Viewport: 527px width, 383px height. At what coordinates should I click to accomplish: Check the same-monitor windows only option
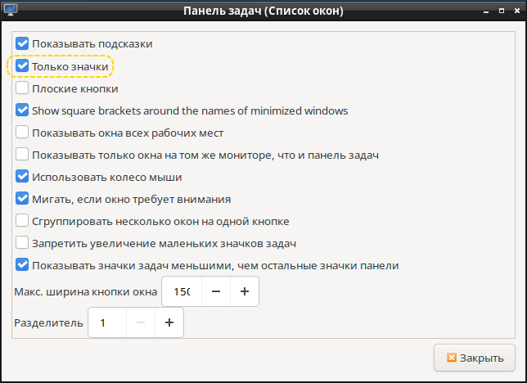[22, 155]
